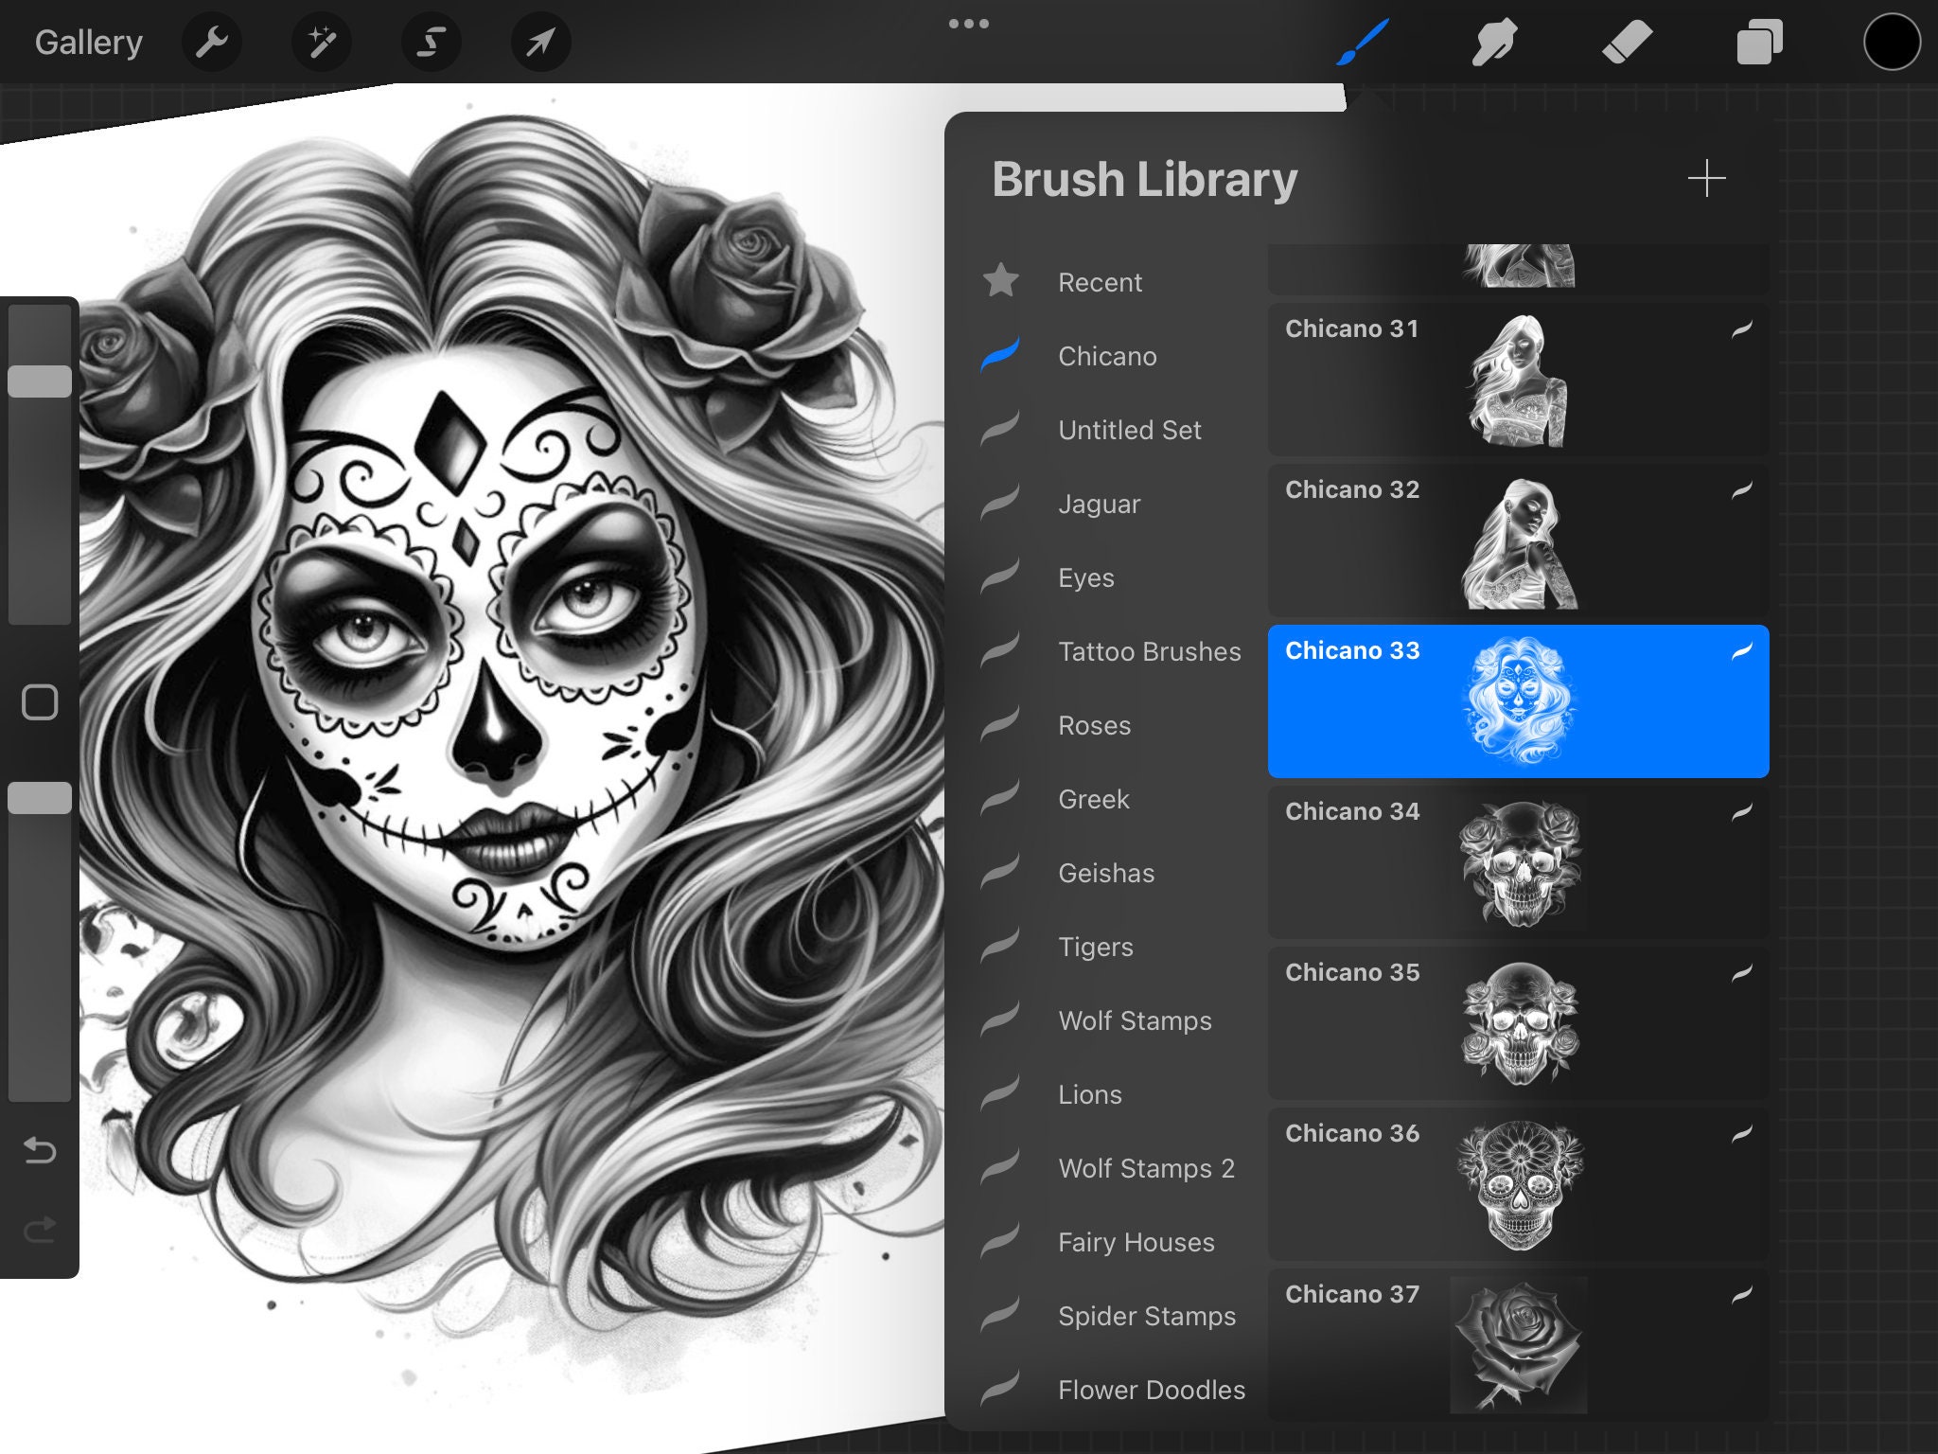Choose the Chicano 31 brush
Viewport: 1938px width, 1454px height.
click(x=1518, y=380)
